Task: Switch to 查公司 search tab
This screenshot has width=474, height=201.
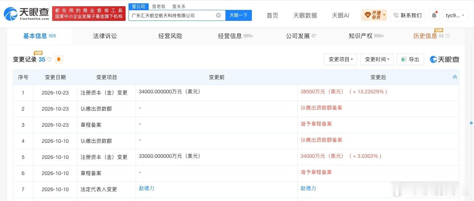Action: 138,6
